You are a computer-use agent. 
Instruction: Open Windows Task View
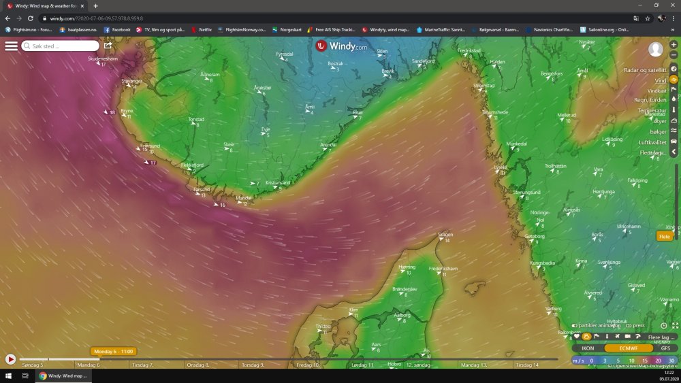pos(25,376)
